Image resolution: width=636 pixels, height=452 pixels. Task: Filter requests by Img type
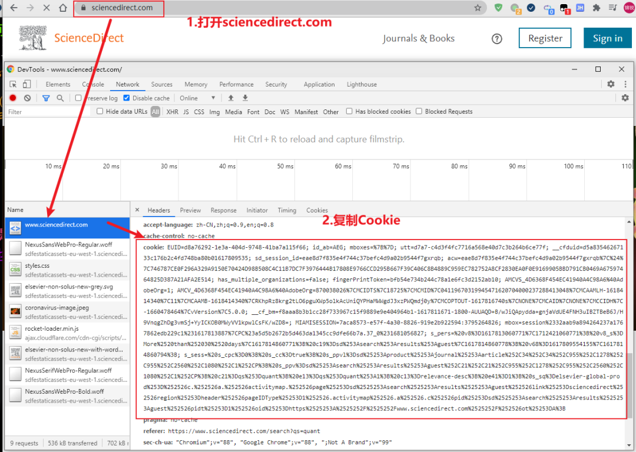[x=214, y=112]
